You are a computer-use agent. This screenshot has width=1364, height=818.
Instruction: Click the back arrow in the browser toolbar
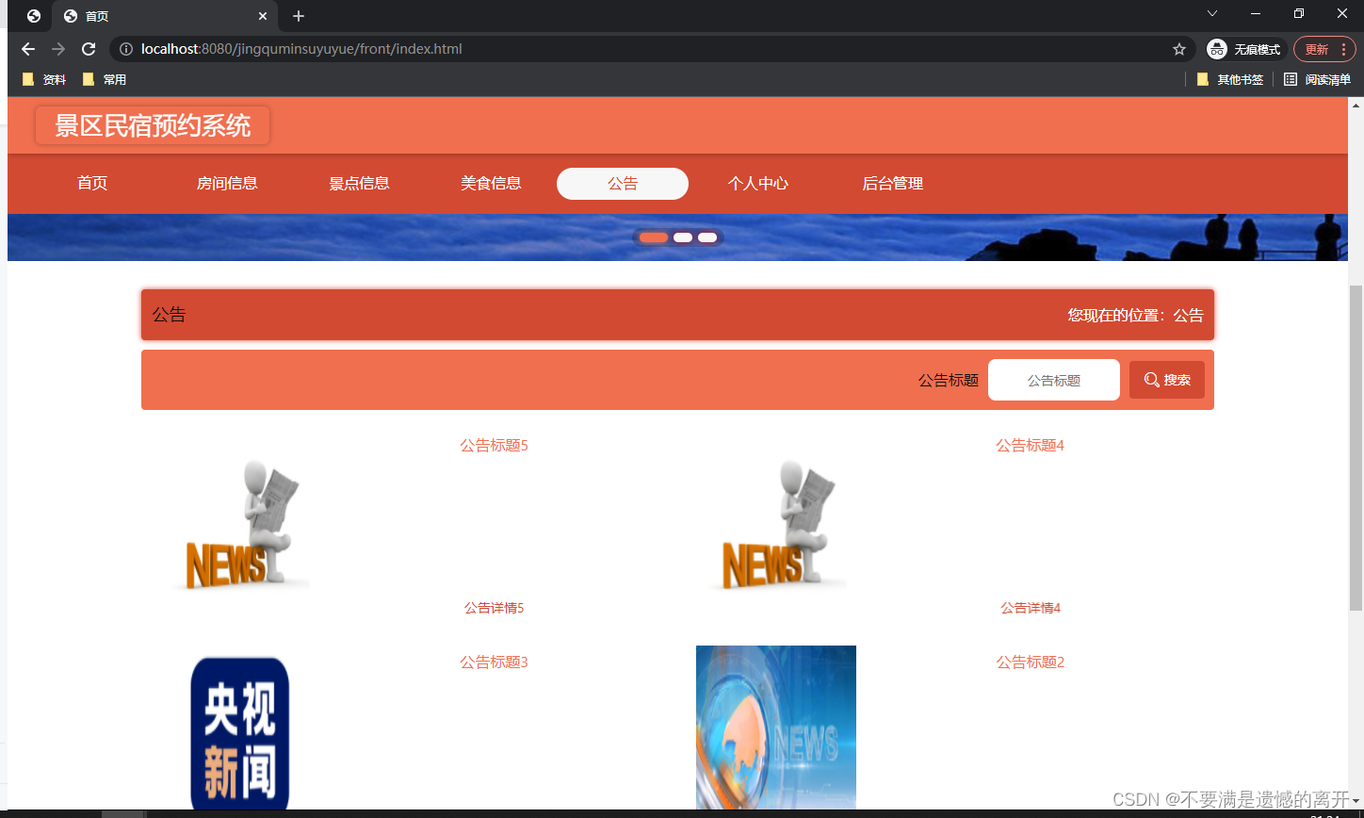tap(27, 49)
